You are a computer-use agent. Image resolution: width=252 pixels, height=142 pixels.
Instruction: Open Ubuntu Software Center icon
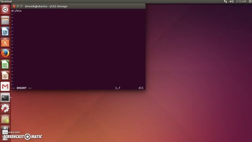pyautogui.click(x=5, y=43)
